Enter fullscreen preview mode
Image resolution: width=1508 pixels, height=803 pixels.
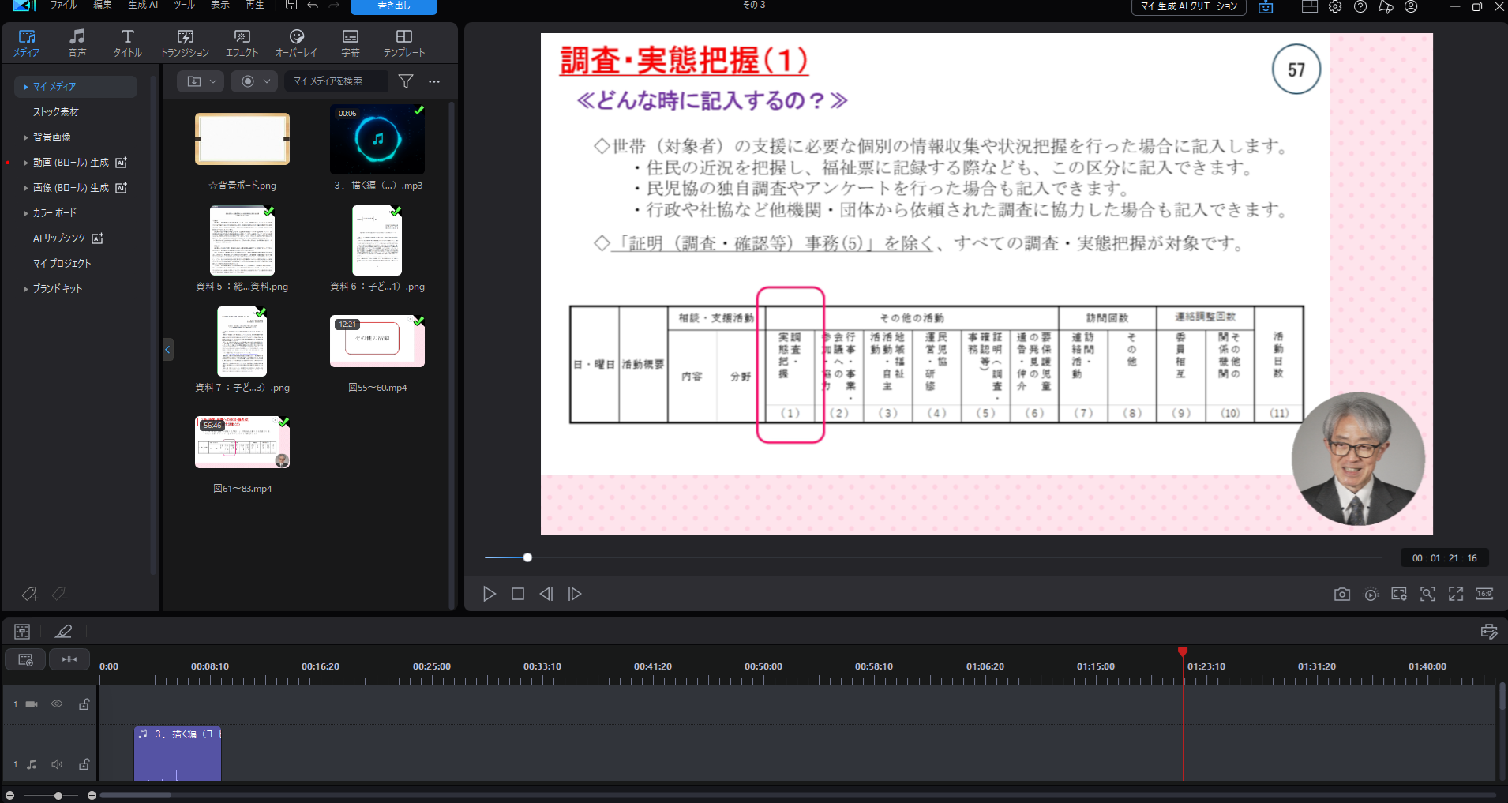click(x=1455, y=595)
